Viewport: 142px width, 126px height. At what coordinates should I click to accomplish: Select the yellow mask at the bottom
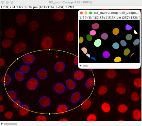click(x=118, y=59)
